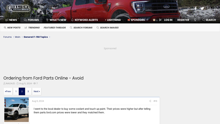View New Posts
220x124 pixels.
click(12, 28)
